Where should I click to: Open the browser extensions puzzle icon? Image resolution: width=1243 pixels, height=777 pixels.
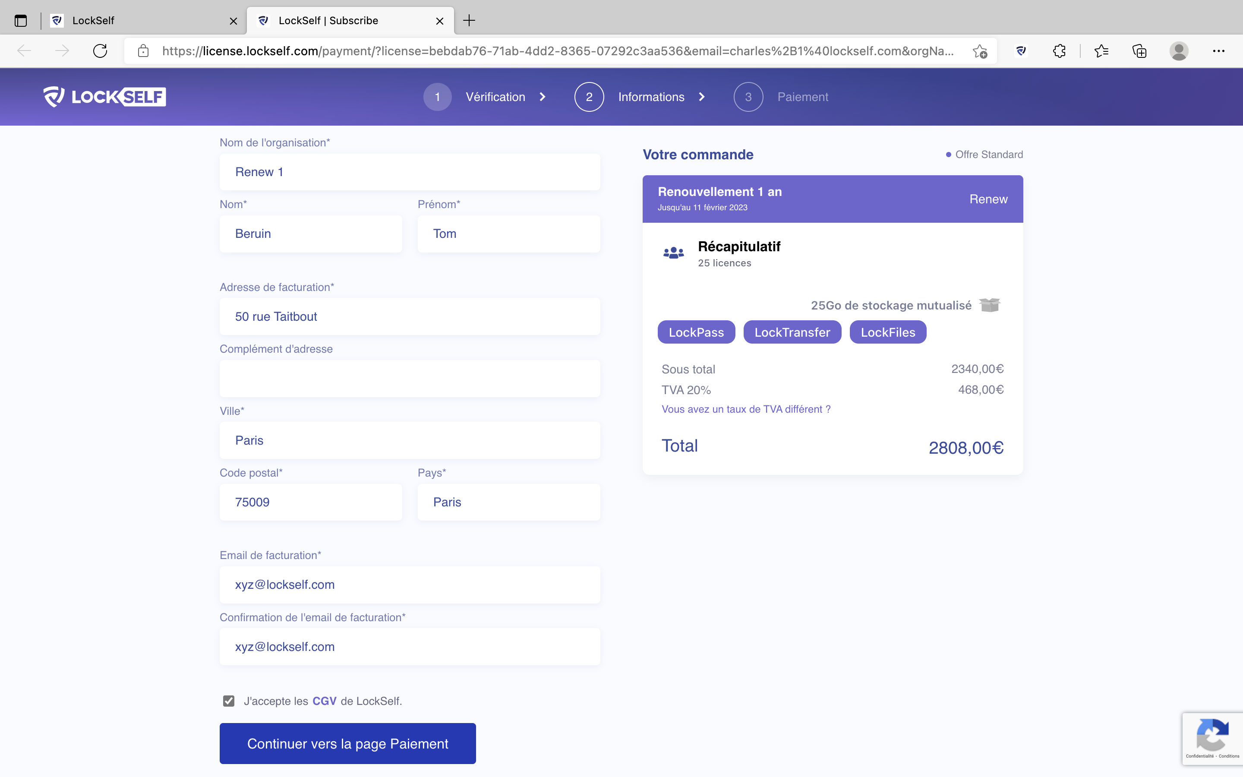[x=1059, y=51]
